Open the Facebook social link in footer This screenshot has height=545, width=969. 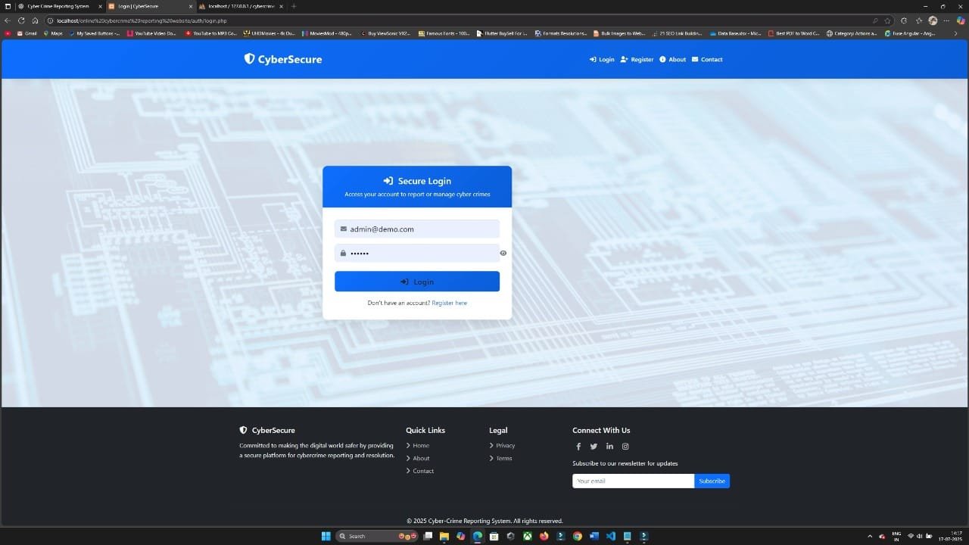(x=578, y=447)
